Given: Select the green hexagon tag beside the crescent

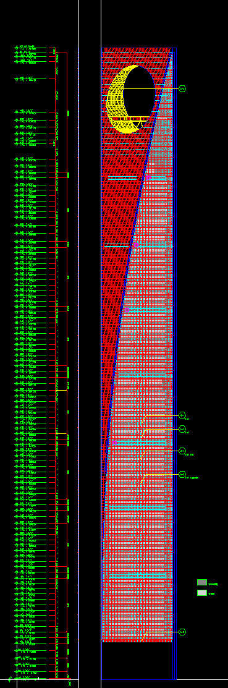Looking at the screenshot, I should (x=182, y=88).
